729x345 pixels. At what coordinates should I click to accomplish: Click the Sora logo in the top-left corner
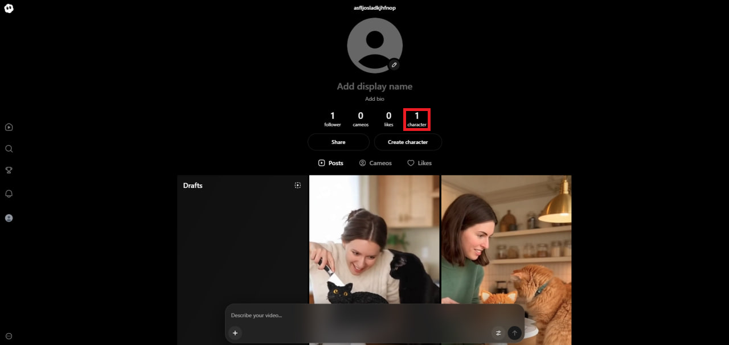[9, 8]
